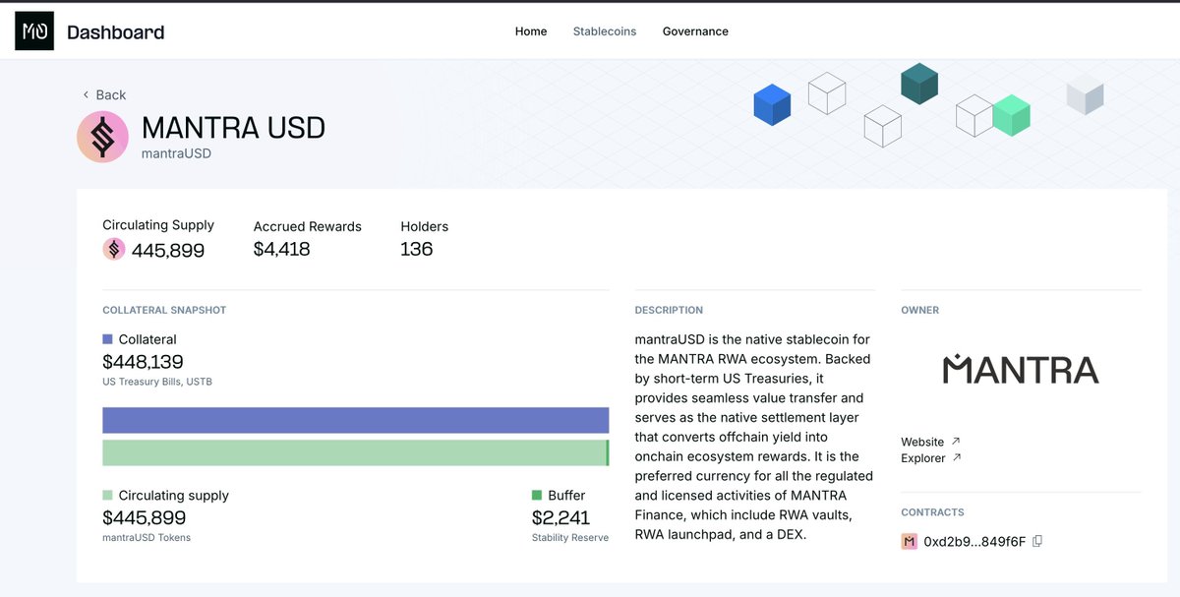The height and width of the screenshot is (597, 1180).
Task: Click the Website external arrow icon
Action: [x=956, y=442]
